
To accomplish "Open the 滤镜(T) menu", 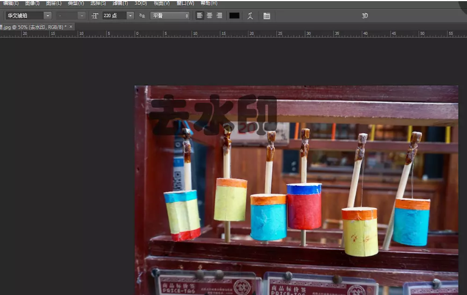I will click(120, 3).
